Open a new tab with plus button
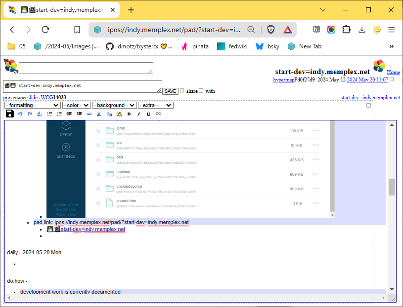 [131, 10]
